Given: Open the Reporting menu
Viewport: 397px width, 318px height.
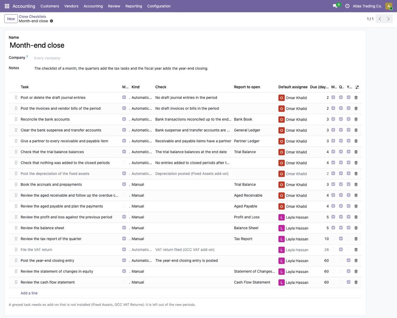Looking at the screenshot, I should click(x=134, y=6).
